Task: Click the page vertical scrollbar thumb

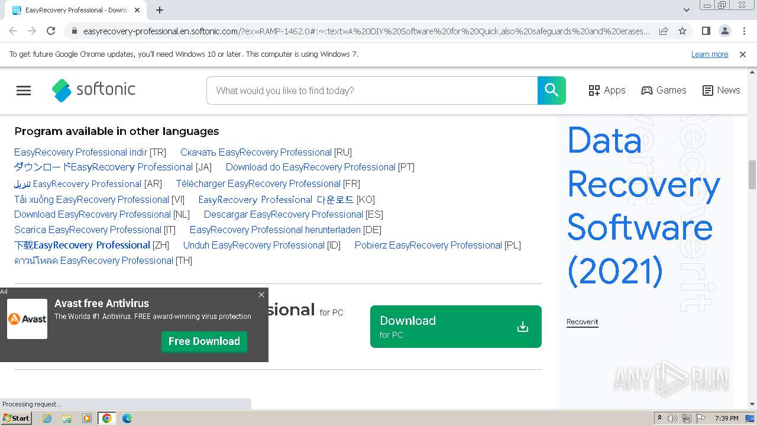Action: pos(752,175)
